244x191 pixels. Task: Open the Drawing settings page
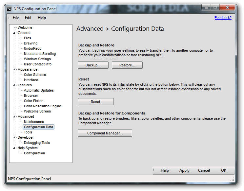pyautogui.click(x=30, y=43)
